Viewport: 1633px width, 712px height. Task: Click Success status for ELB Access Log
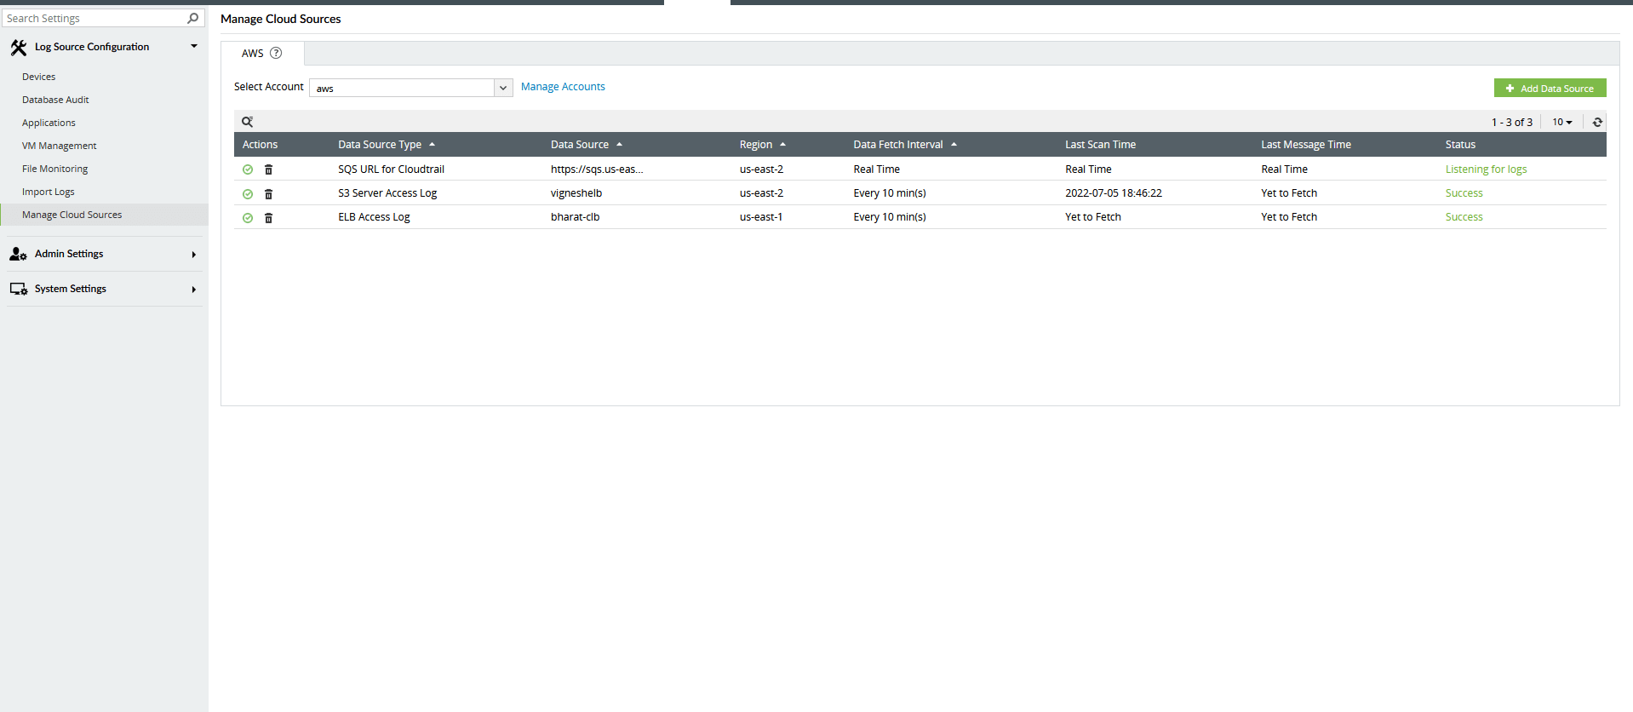coord(1464,217)
